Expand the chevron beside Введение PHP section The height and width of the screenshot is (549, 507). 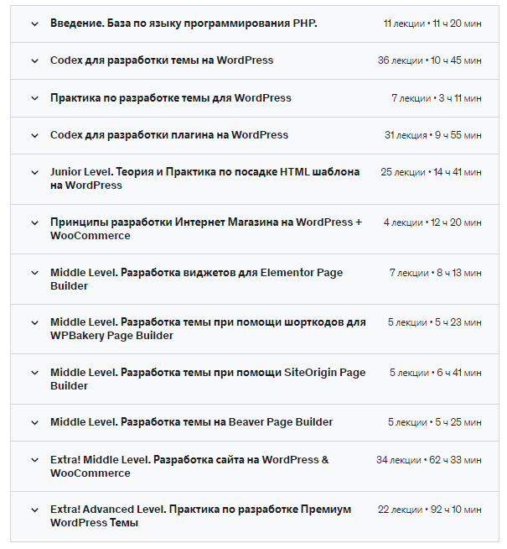click(x=34, y=24)
